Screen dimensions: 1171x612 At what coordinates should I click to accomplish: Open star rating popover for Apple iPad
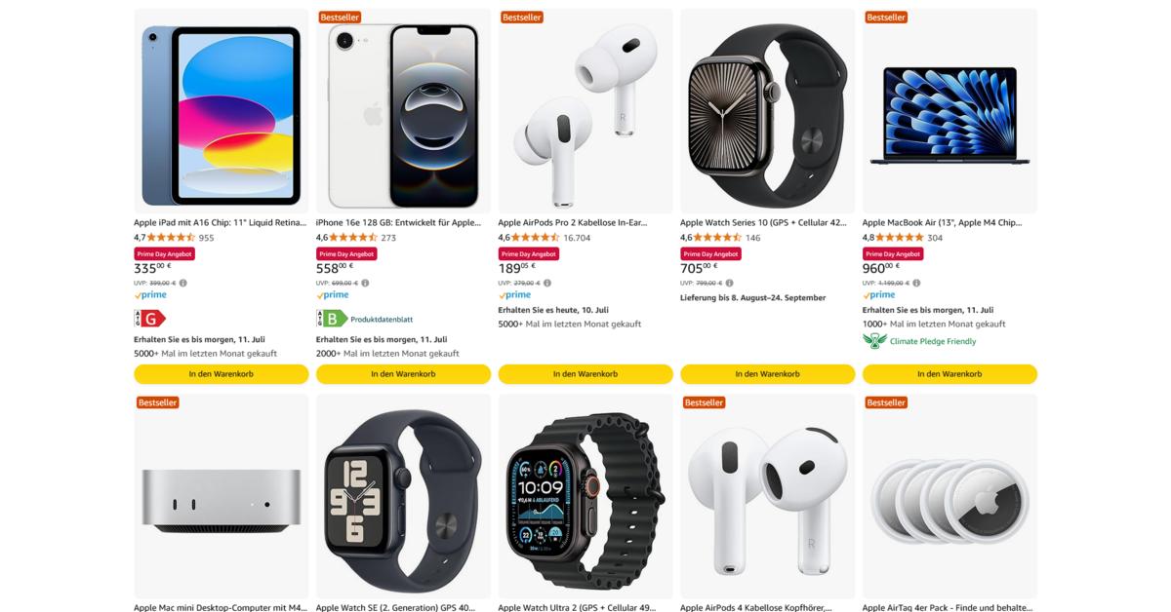[x=172, y=237]
